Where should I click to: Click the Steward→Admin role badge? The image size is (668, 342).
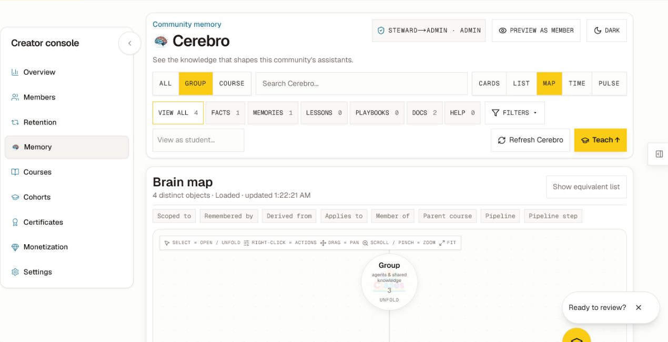pyautogui.click(x=429, y=31)
